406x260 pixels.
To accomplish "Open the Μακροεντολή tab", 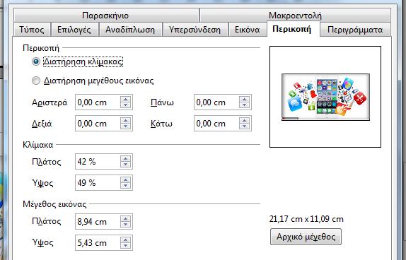I will 295,16.
